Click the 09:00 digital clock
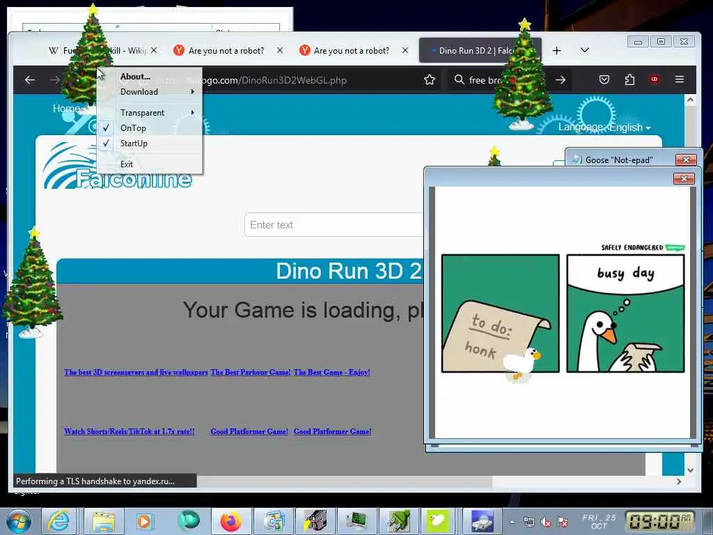The height and width of the screenshot is (535, 713). click(x=659, y=521)
